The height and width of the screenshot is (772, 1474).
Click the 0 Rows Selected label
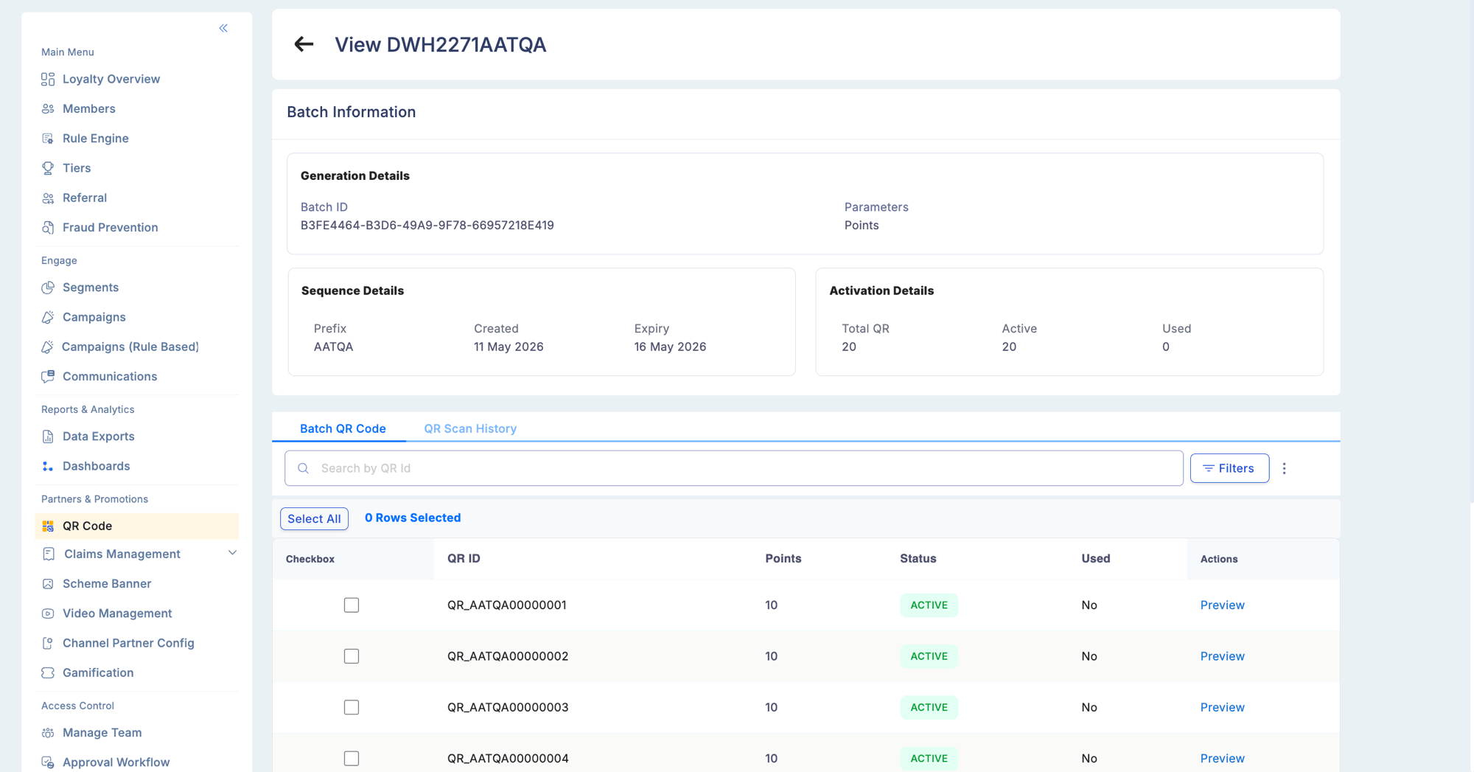click(413, 518)
